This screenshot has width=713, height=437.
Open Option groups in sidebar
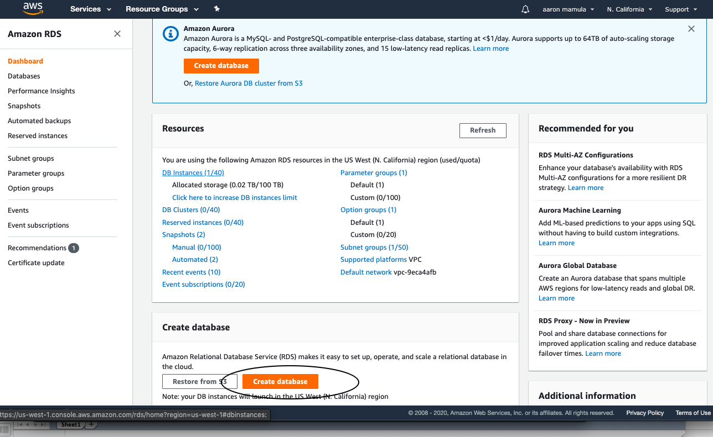pyautogui.click(x=30, y=188)
